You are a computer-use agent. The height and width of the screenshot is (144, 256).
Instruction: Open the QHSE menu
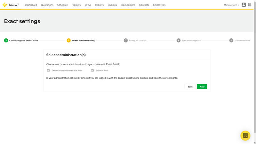pyautogui.click(x=88, y=5)
